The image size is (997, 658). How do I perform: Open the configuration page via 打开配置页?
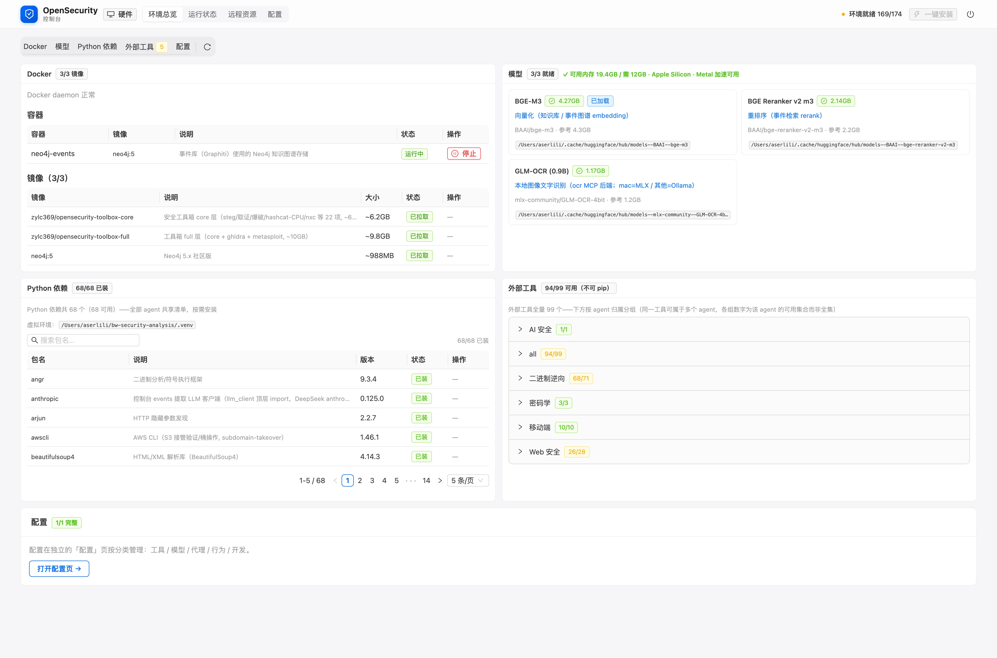[x=59, y=569]
